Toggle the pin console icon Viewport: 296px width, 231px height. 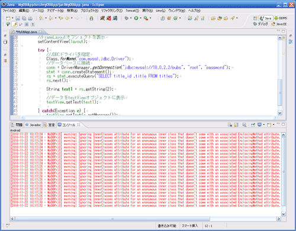[253, 125]
